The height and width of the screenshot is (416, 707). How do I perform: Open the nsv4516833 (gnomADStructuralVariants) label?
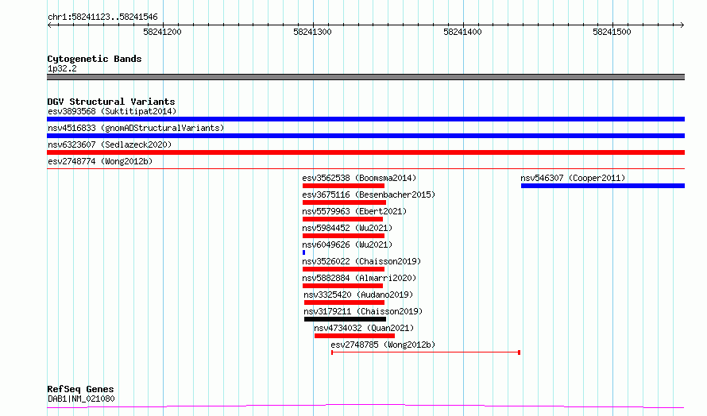point(136,128)
